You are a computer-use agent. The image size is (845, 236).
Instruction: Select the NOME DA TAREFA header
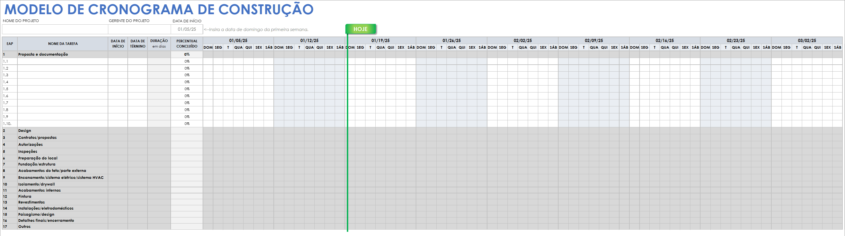tap(63, 43)
